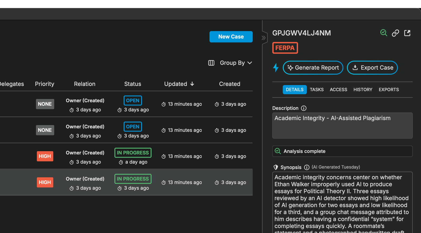Viewport: 421px width, 233px height.
Task: Click the download icon in Export Case
Action: tap(355, 68)
